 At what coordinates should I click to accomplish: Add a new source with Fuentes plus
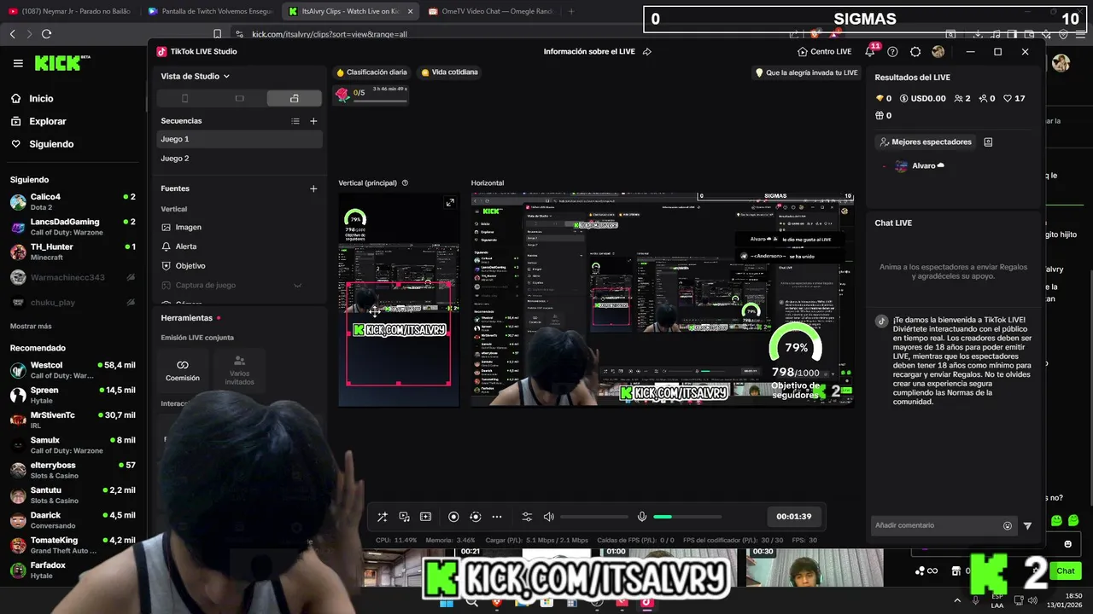313,188
